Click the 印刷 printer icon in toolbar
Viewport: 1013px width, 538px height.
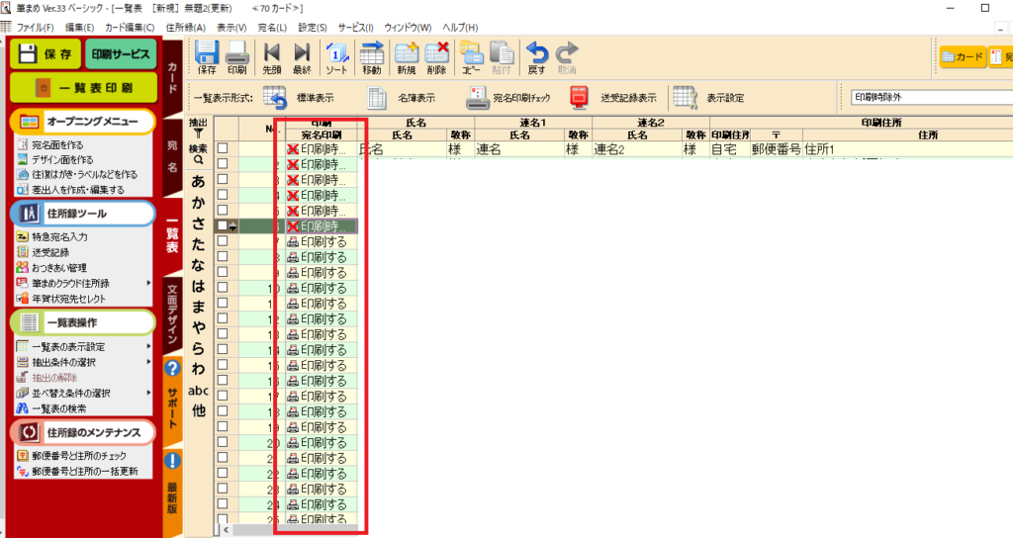pos(237,53)
